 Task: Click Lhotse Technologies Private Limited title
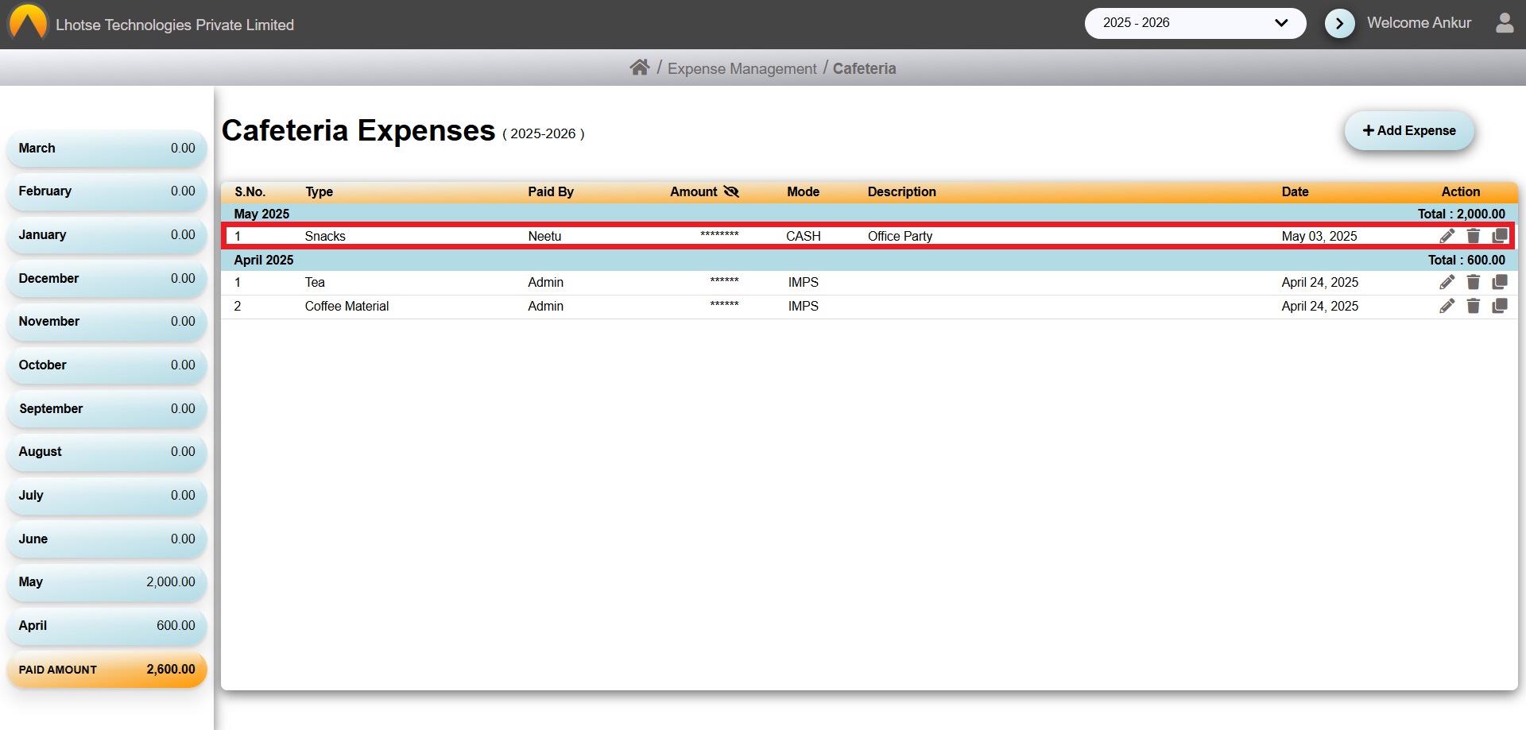(x=175, y=25)
